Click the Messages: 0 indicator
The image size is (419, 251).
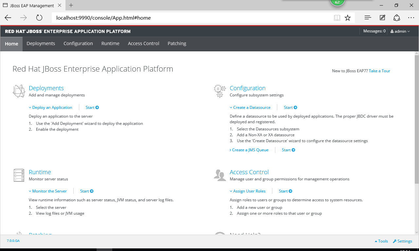coord(374,31)
